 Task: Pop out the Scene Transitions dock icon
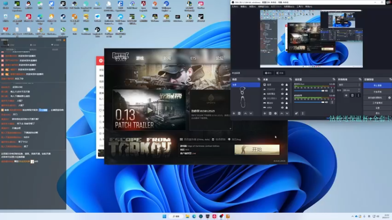[360, 79]
